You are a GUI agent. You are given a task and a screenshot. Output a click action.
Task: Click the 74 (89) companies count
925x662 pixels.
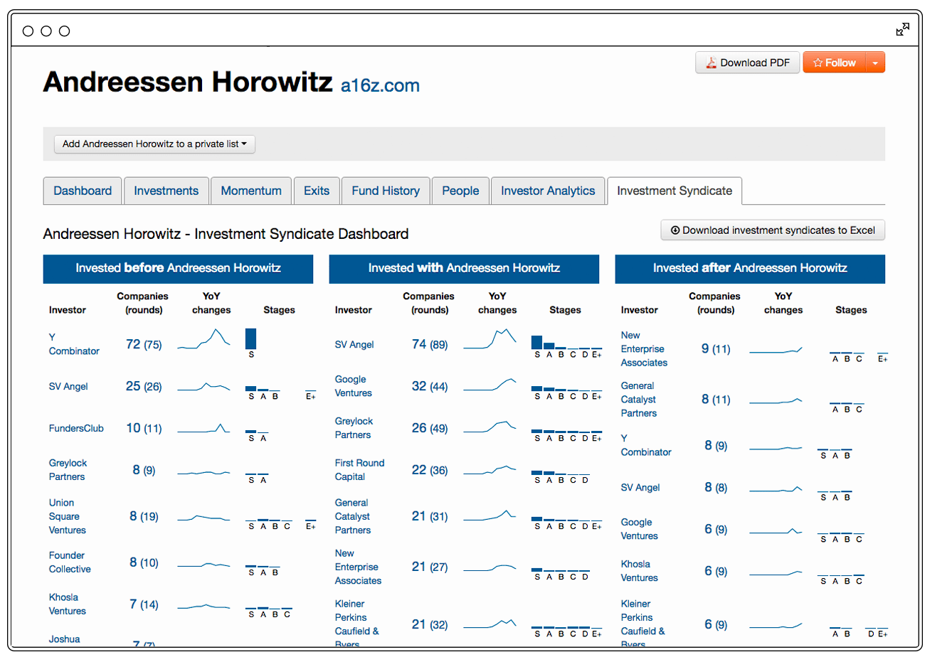(430, 345)
